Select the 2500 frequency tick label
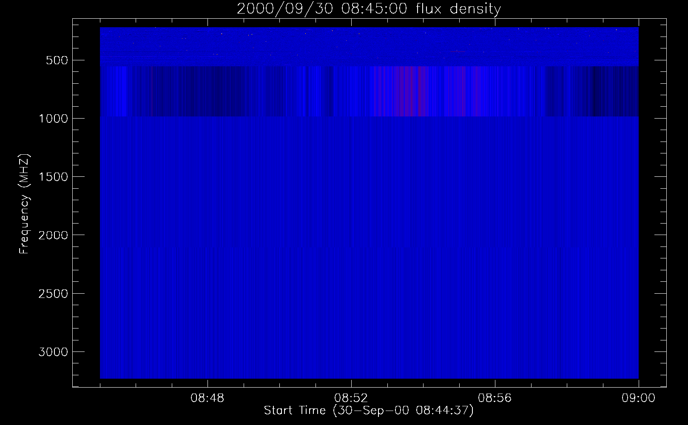Image resolution: width=688 pixels, height=425 pixels. [53, 294]
